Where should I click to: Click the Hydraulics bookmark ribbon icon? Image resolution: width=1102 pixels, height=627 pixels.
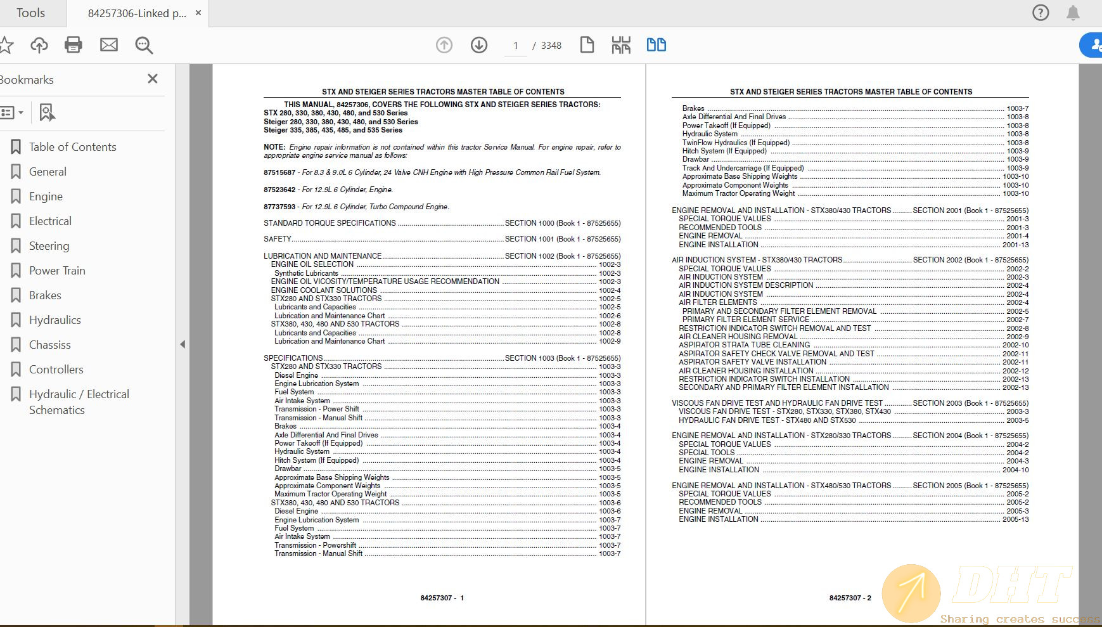click(16, 320)
